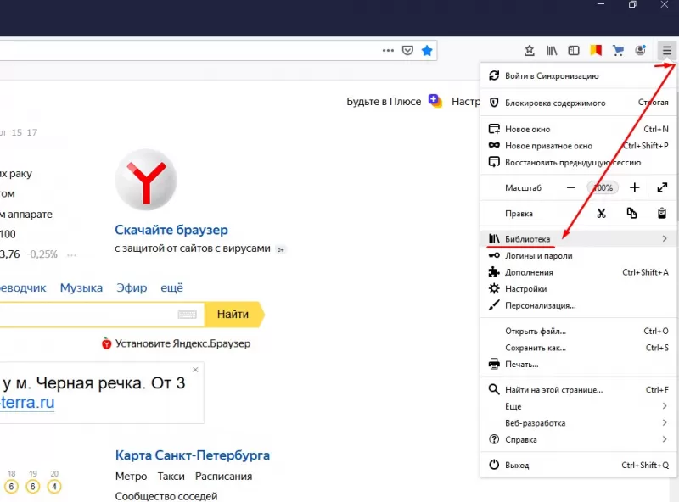Image resolution: width=679 pixels, height=502 pixels.
Task: Open the Firefox Library toolbar icon
Action: 551,50
